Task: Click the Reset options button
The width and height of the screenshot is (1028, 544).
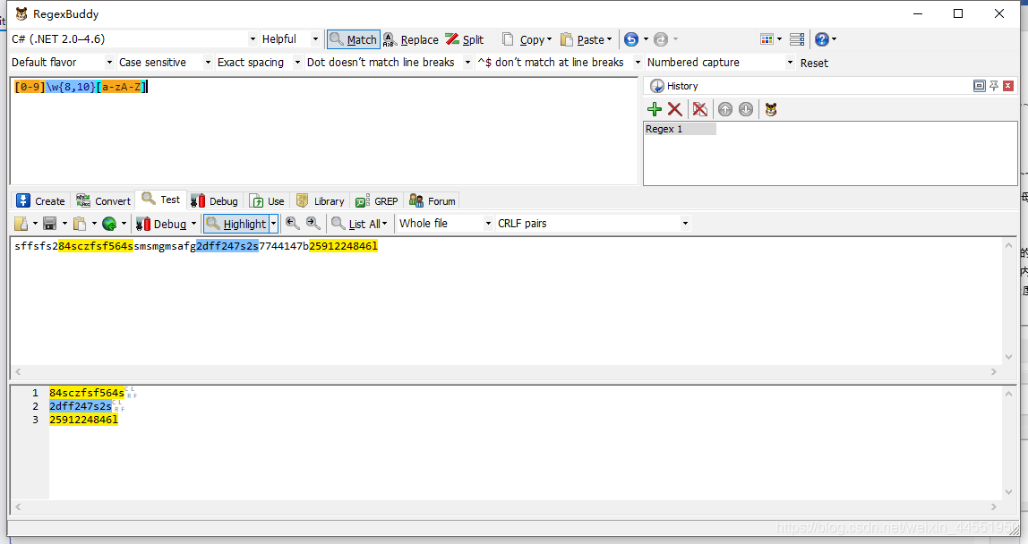Action: 814,63
